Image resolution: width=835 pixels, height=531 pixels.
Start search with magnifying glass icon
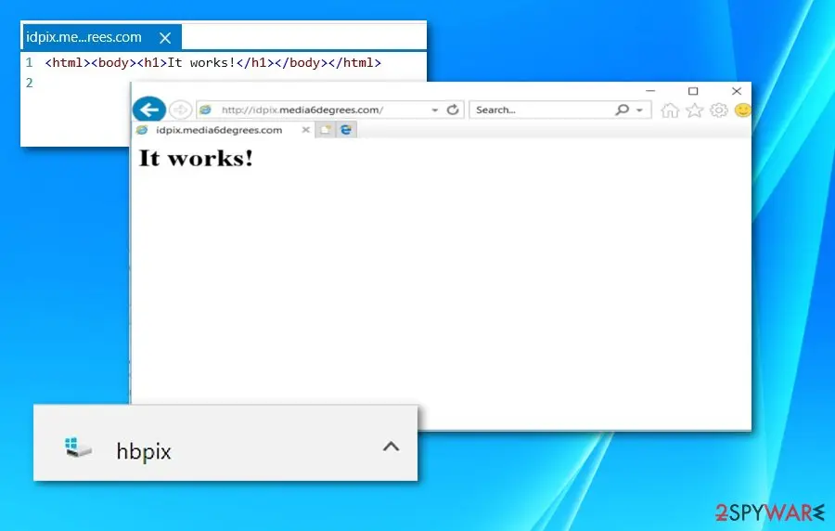pos(622,110)
